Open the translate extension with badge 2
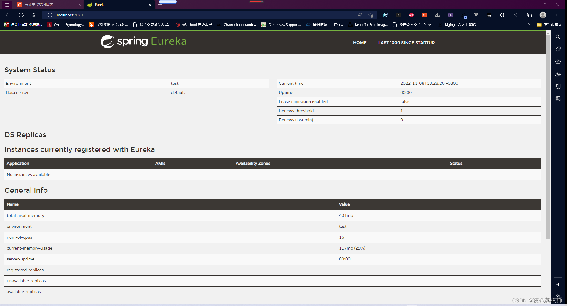Screen dimensions: 567x306 [464, 16]
